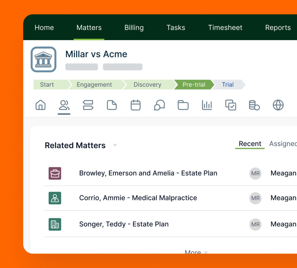Screen dimensions: 297x268
Task: Open Corrio, Ammie - Medical Malpractice
Action: click(138, 198)
